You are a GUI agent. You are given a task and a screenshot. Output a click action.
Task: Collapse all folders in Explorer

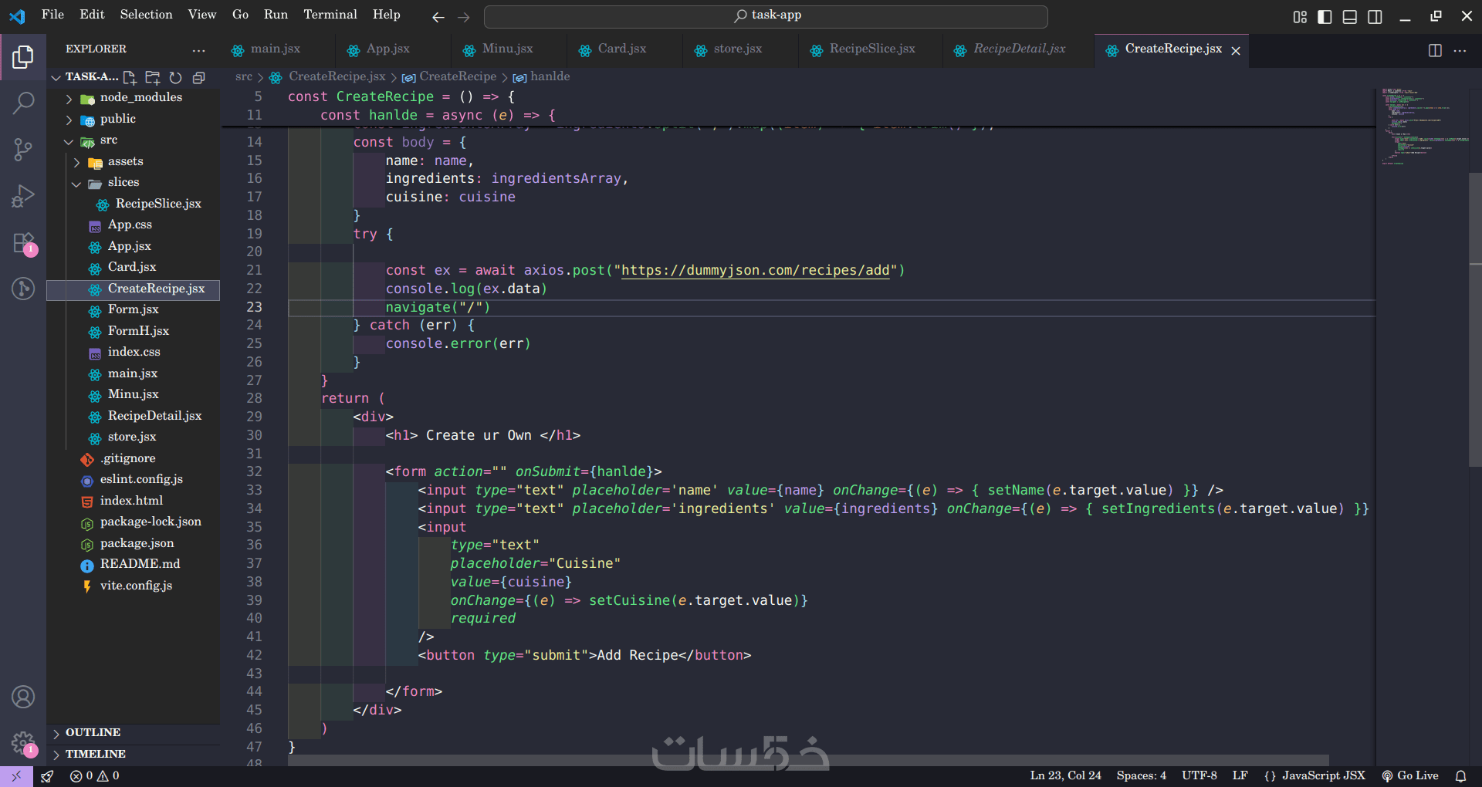[198, 77]
